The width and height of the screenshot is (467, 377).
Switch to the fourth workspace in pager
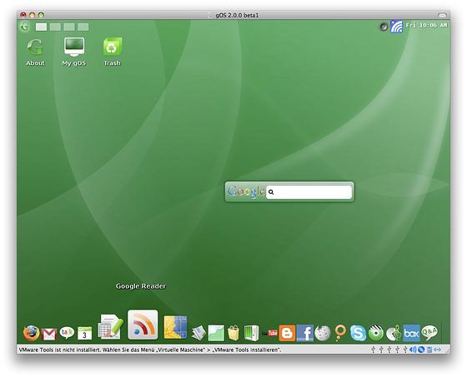(83, 27)
